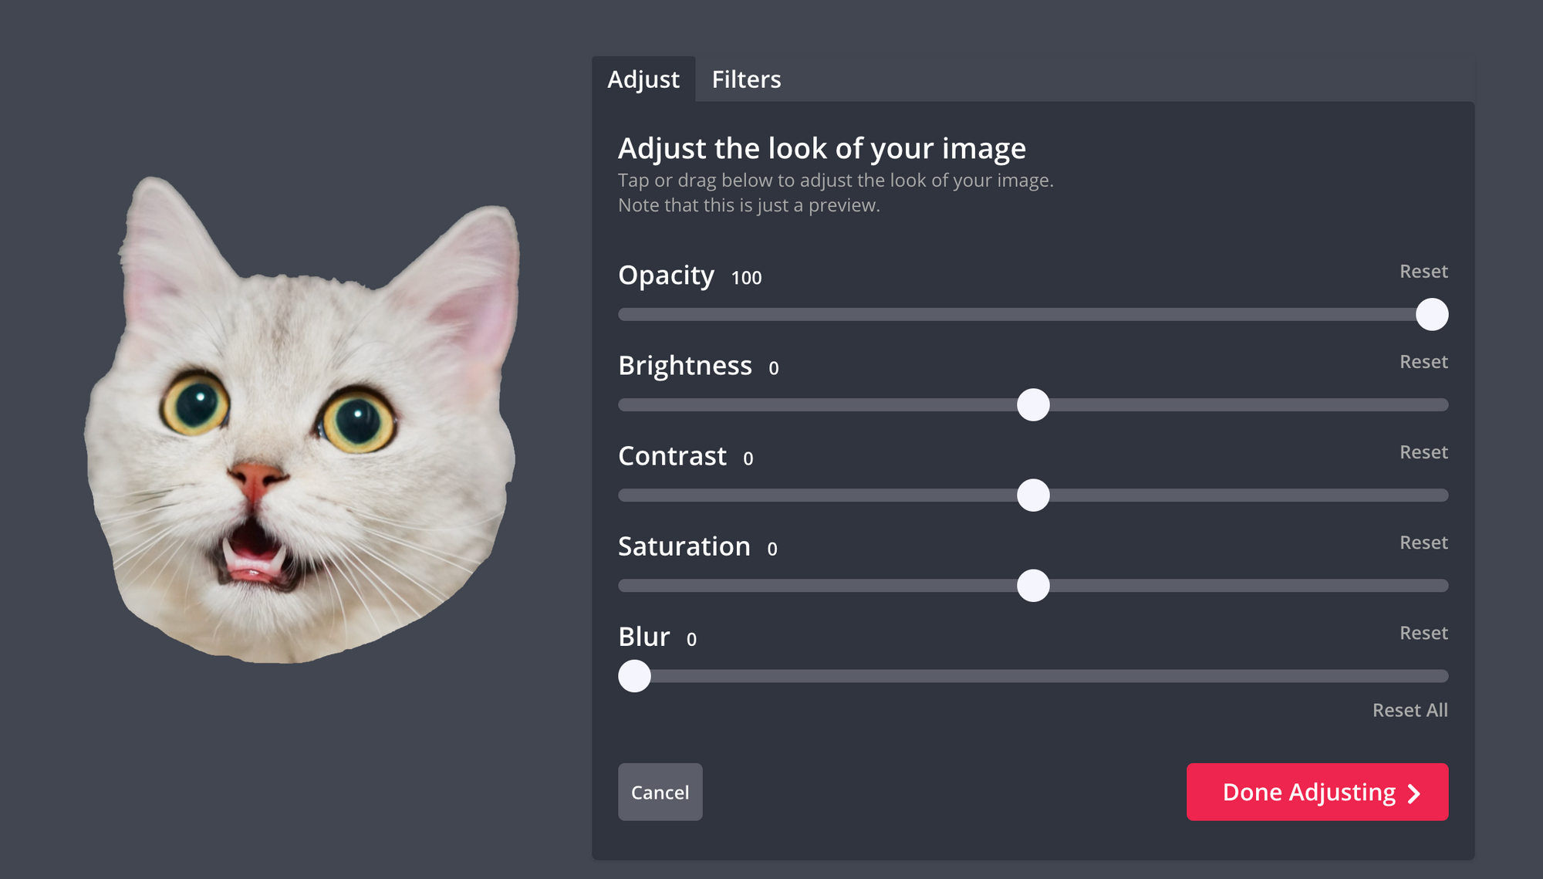This screenshot has width=1543, height=879.
Task: Reset the Blur value
Action: pos(1423,633)
